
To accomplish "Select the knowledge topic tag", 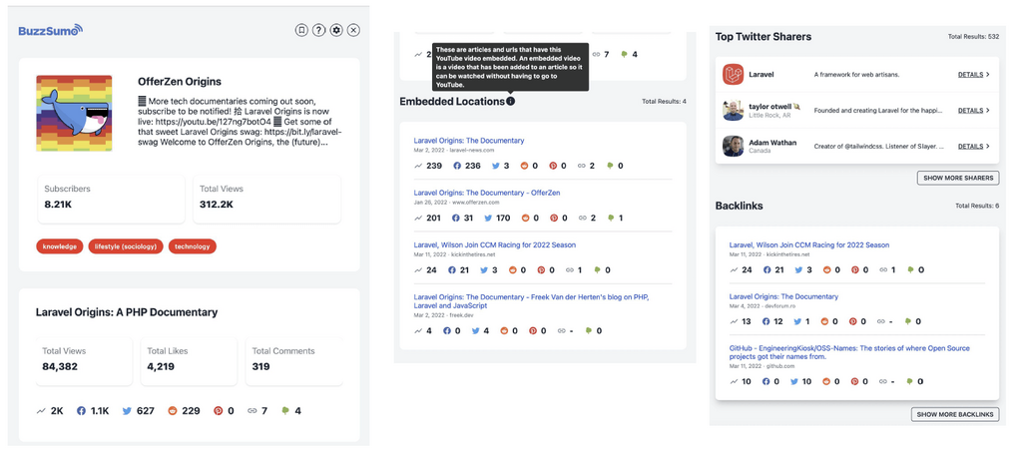I will click(x=60, y=246).
